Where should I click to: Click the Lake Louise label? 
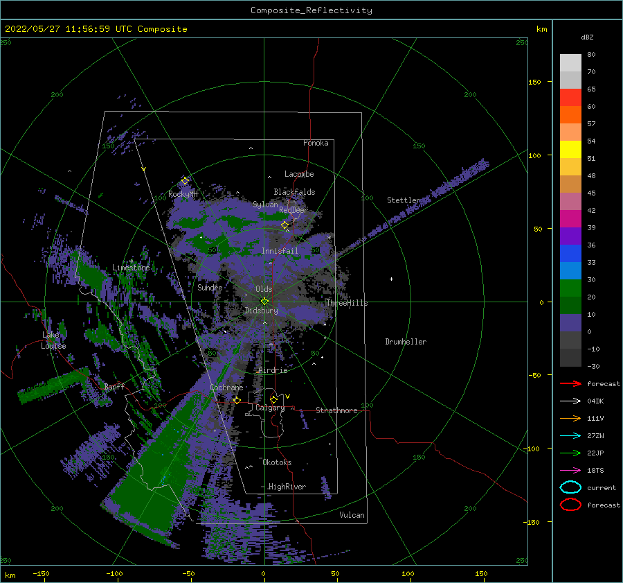pyautogui.click(x=53, y=340)
